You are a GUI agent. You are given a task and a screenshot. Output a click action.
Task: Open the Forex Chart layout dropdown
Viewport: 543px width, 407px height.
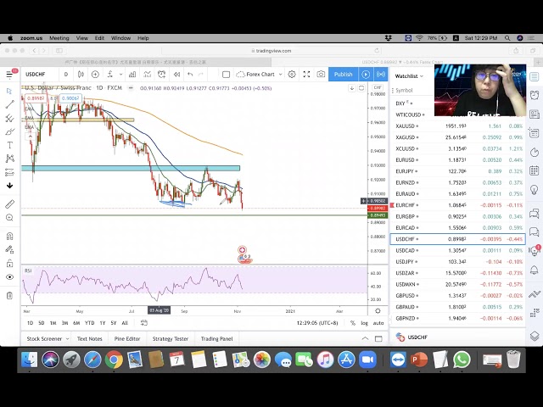pyautogui.click(x=259, y=75)
